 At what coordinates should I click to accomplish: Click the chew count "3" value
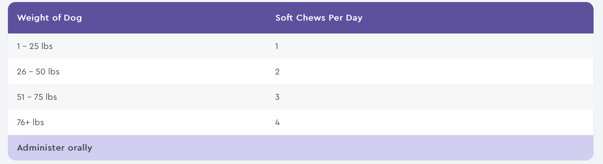coord(277,97)
